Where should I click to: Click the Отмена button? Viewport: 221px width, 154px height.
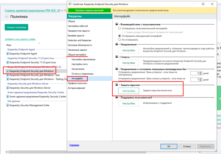187,146
